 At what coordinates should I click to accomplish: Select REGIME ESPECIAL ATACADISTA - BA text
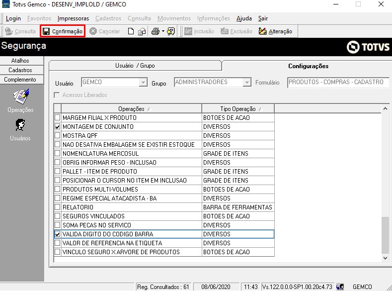tap(109, 198)
